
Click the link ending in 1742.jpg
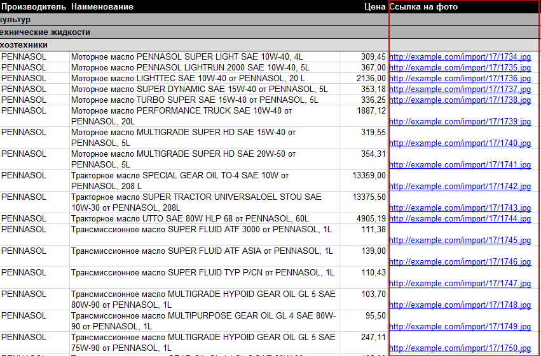click(460, 187)
